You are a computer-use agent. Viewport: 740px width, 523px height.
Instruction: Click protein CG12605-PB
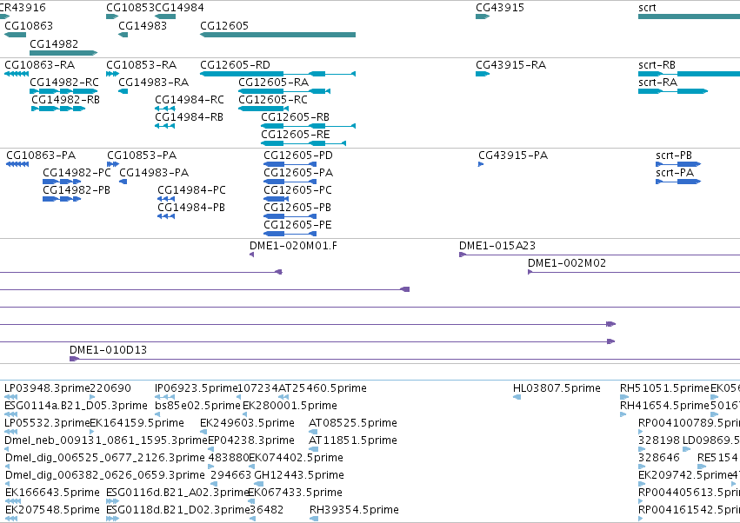(x=290, y=216)
